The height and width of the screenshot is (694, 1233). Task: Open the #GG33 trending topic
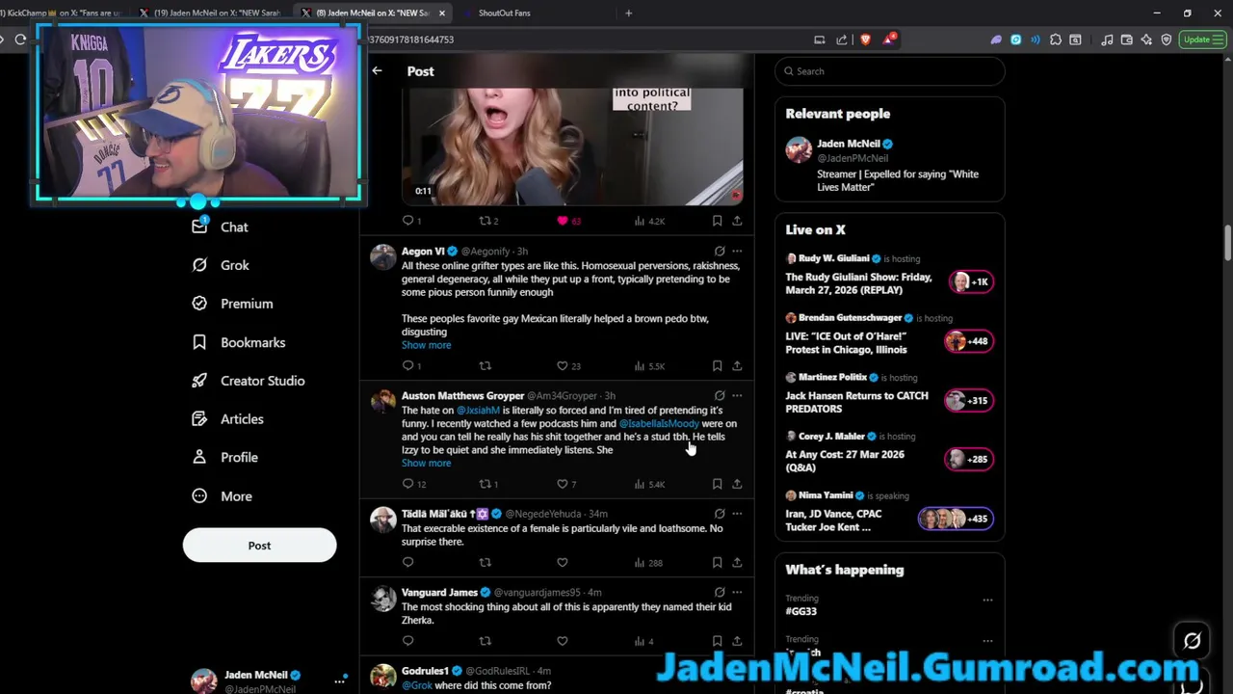click(800, 611)
